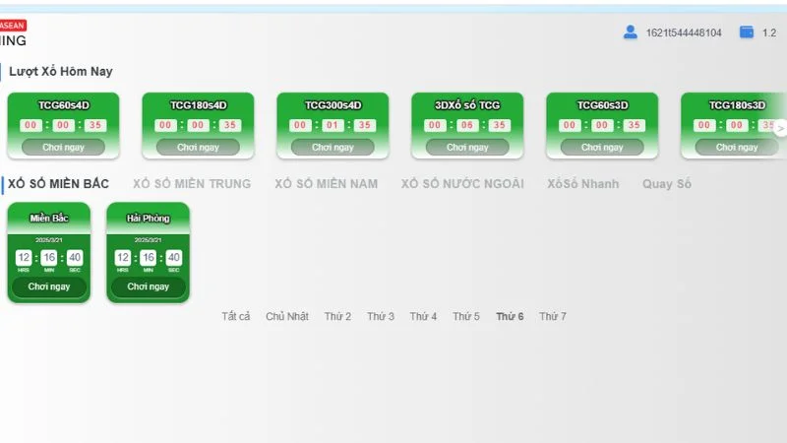Open the wallet balance icon
Viewport: 787px width, 443px height.
click(x=747, y=32)
